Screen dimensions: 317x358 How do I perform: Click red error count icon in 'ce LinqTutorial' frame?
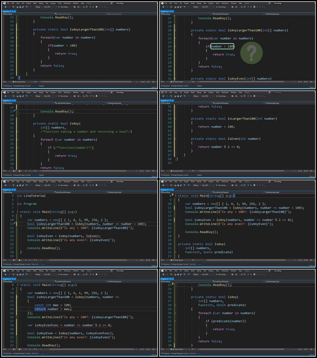coord(14,260)
